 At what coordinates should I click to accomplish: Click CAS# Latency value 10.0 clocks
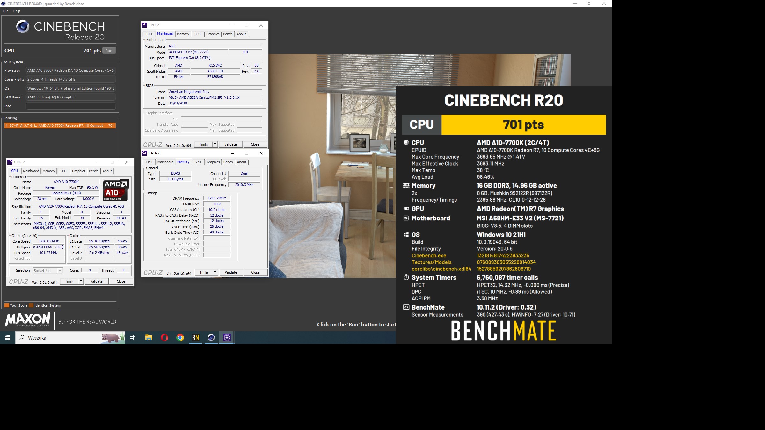click(x=217, y=210)
